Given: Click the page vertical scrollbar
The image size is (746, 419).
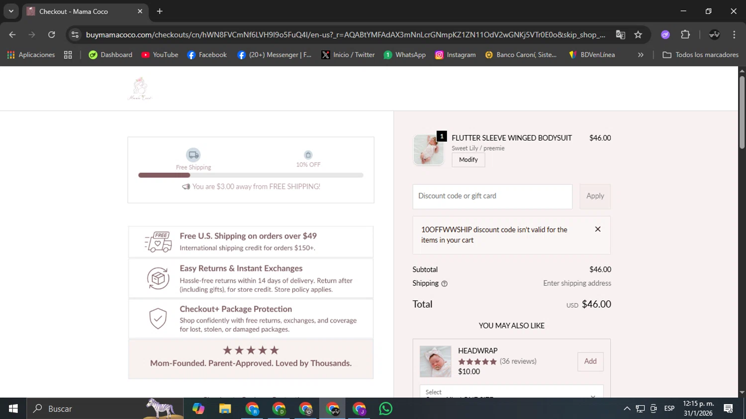Looking at the screenshot, I should (742, 112).
